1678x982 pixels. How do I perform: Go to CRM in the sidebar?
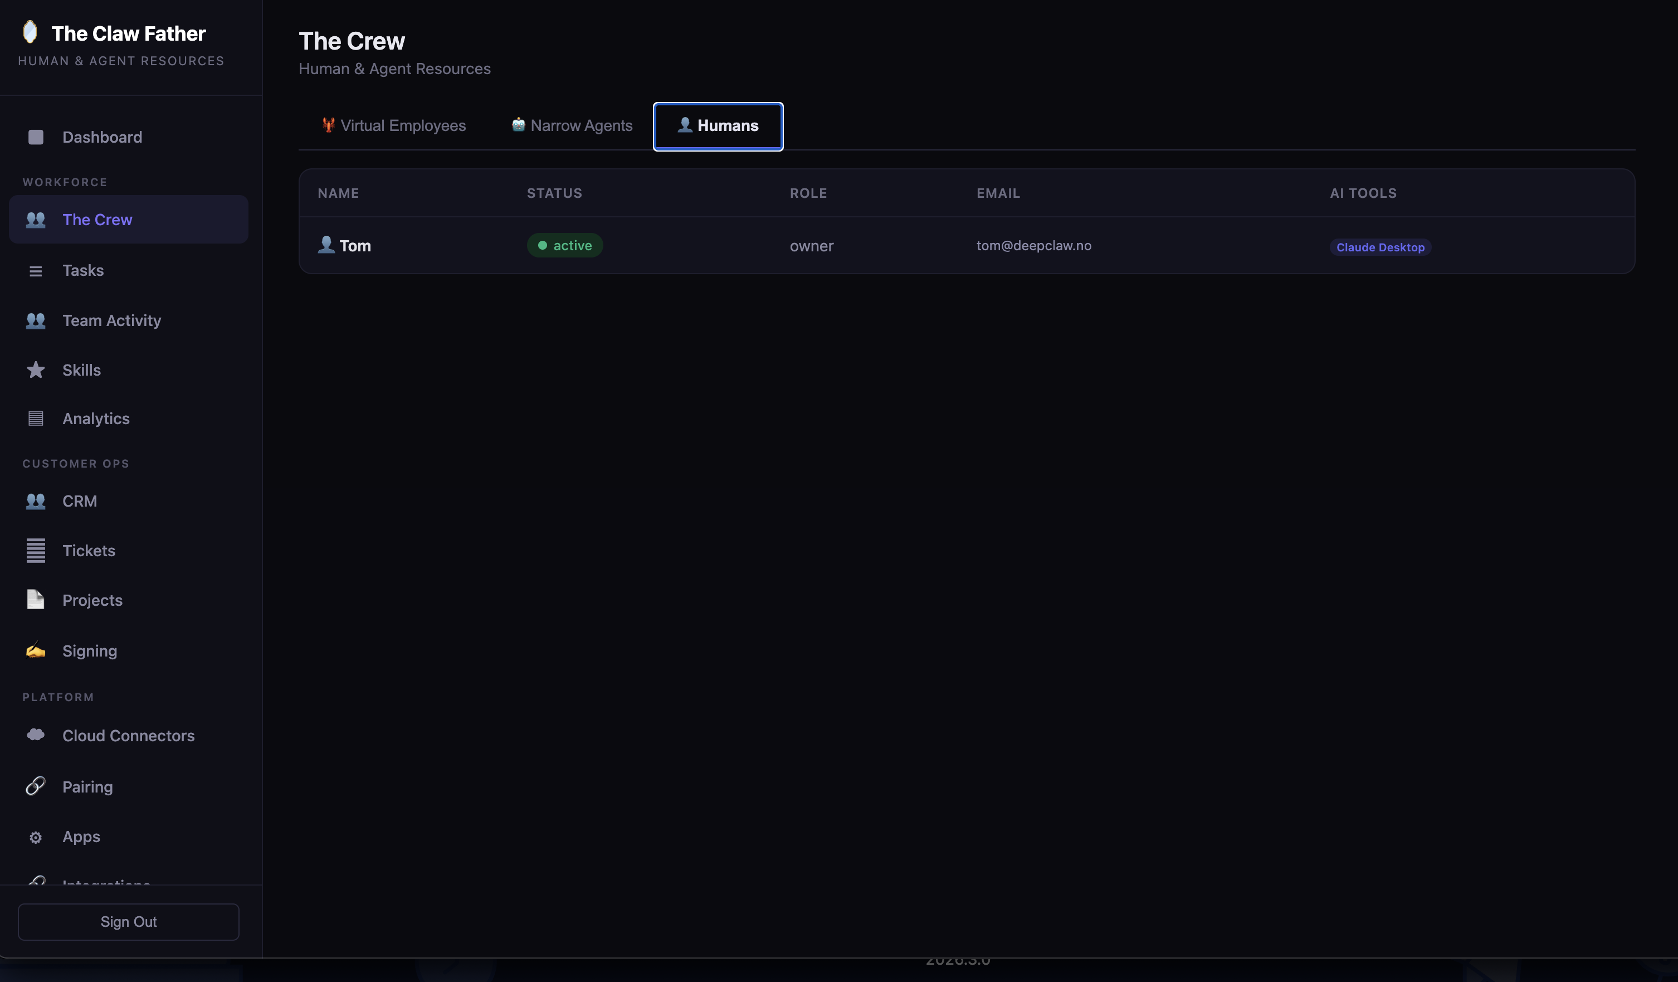(79, 501)
